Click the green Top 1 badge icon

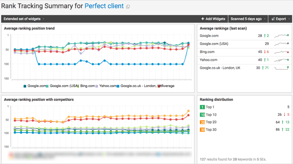[203, 107]
